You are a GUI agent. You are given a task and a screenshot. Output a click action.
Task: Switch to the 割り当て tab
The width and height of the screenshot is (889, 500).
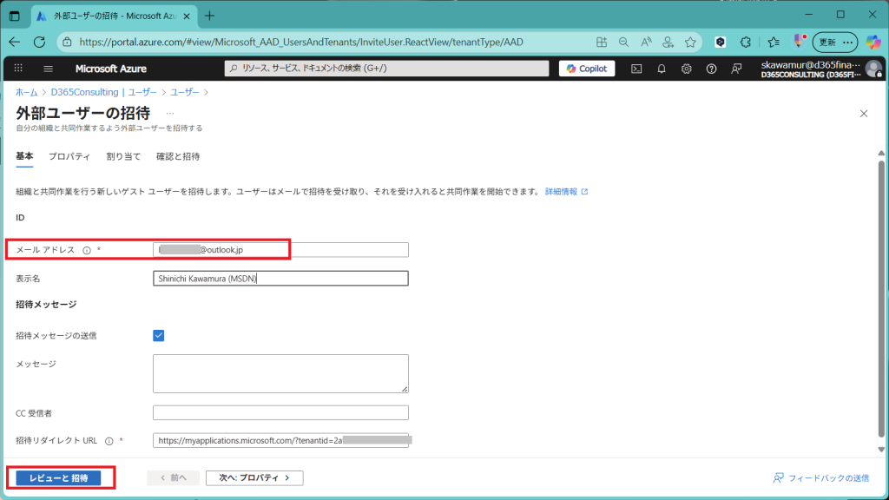coord(123,157)
